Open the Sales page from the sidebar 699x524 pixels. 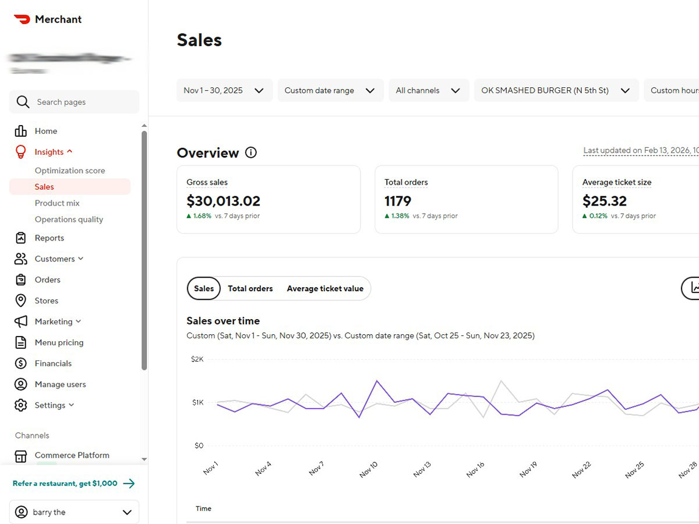(x=44, y=186)
